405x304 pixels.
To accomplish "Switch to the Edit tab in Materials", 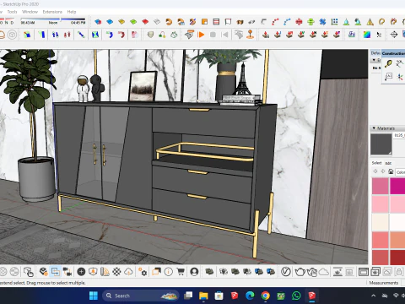I will (x=388, y=163).
